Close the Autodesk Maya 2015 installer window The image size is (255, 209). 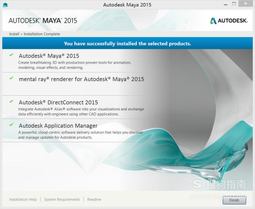pos(245,4)
